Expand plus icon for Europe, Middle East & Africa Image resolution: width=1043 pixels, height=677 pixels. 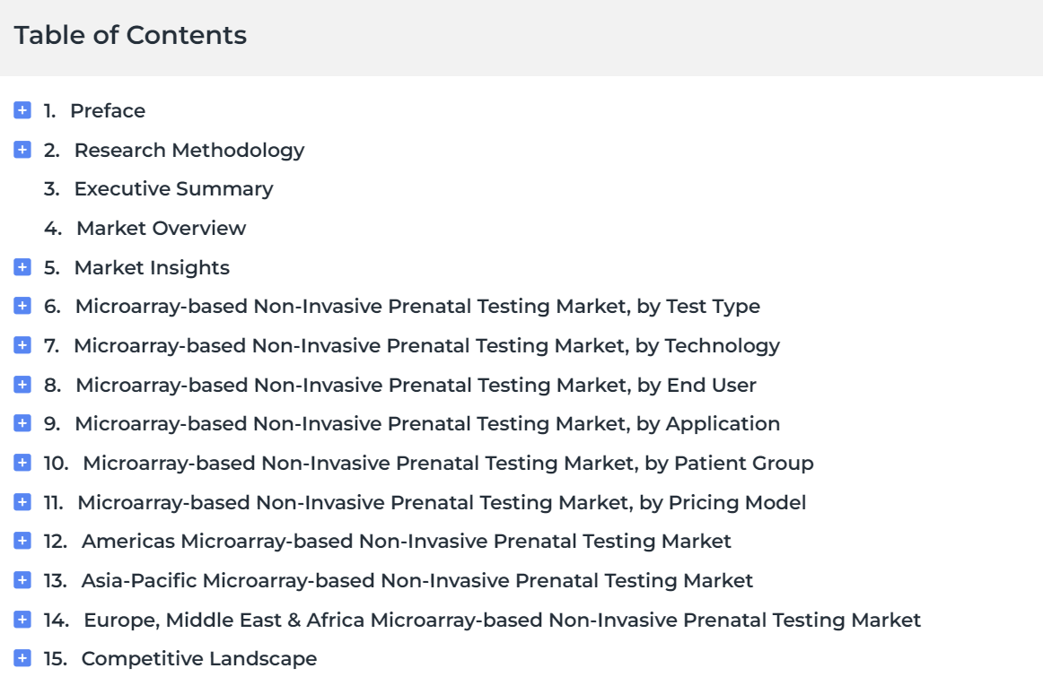22,620
